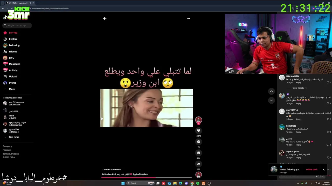Like the comment with four likes

click(328, 103)
